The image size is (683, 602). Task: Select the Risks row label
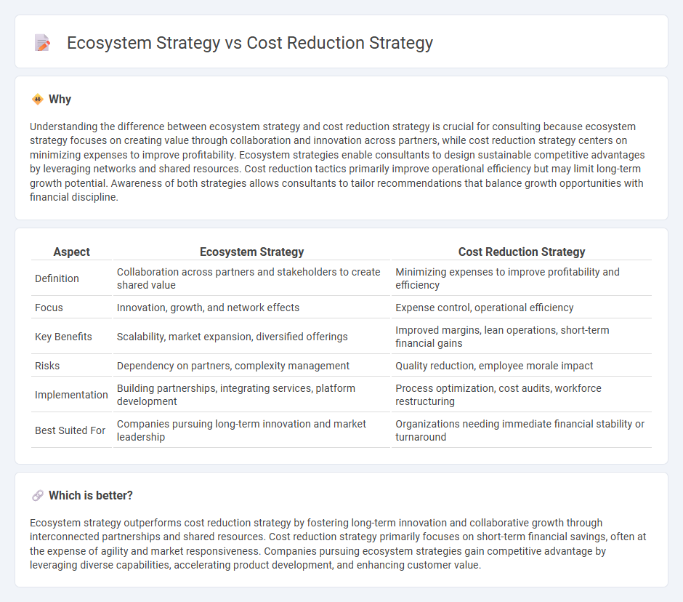point(47,366)
